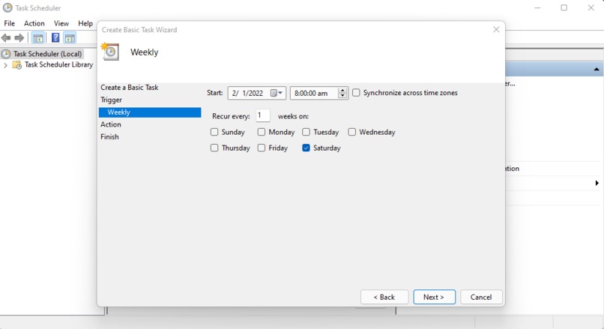604x329 pixels.
Task: Check the Monday checkbox
Action: pyautogui.click(x=262, y=132)
